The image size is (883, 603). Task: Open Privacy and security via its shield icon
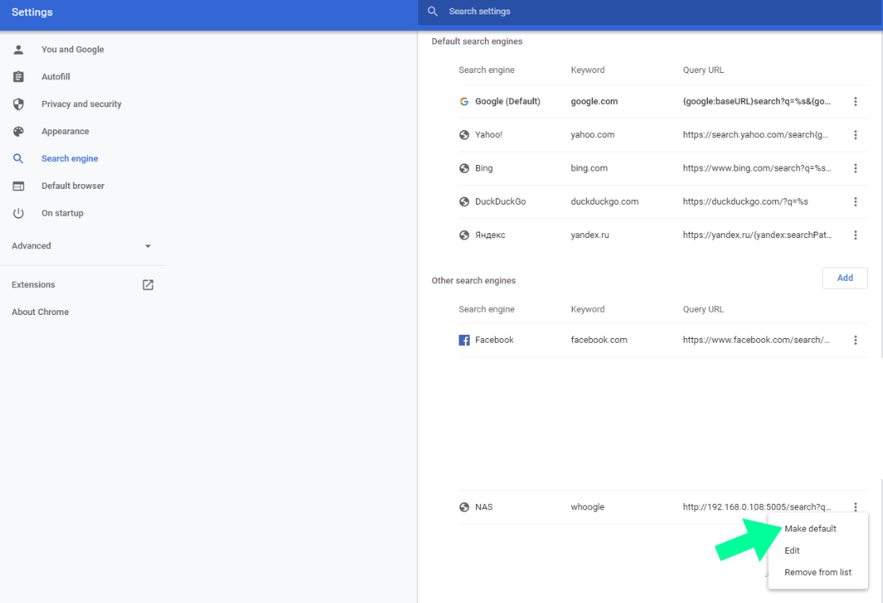pyautogui.click(x=18, y=103)
